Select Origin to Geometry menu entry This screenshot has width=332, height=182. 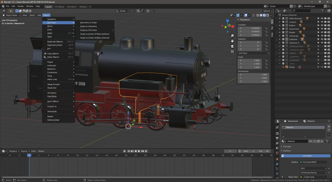click(89, 26)
